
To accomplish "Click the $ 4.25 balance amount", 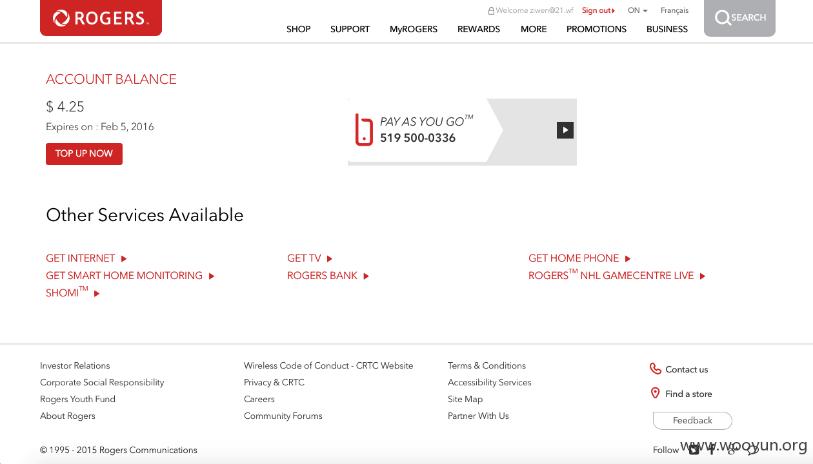I will (65, 106).
